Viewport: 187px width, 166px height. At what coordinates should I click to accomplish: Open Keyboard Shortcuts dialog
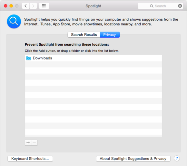point(30,159)
